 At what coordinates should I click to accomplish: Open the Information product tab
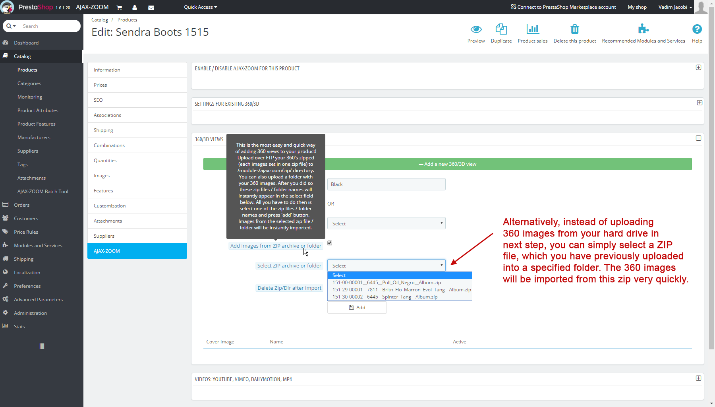137,70
